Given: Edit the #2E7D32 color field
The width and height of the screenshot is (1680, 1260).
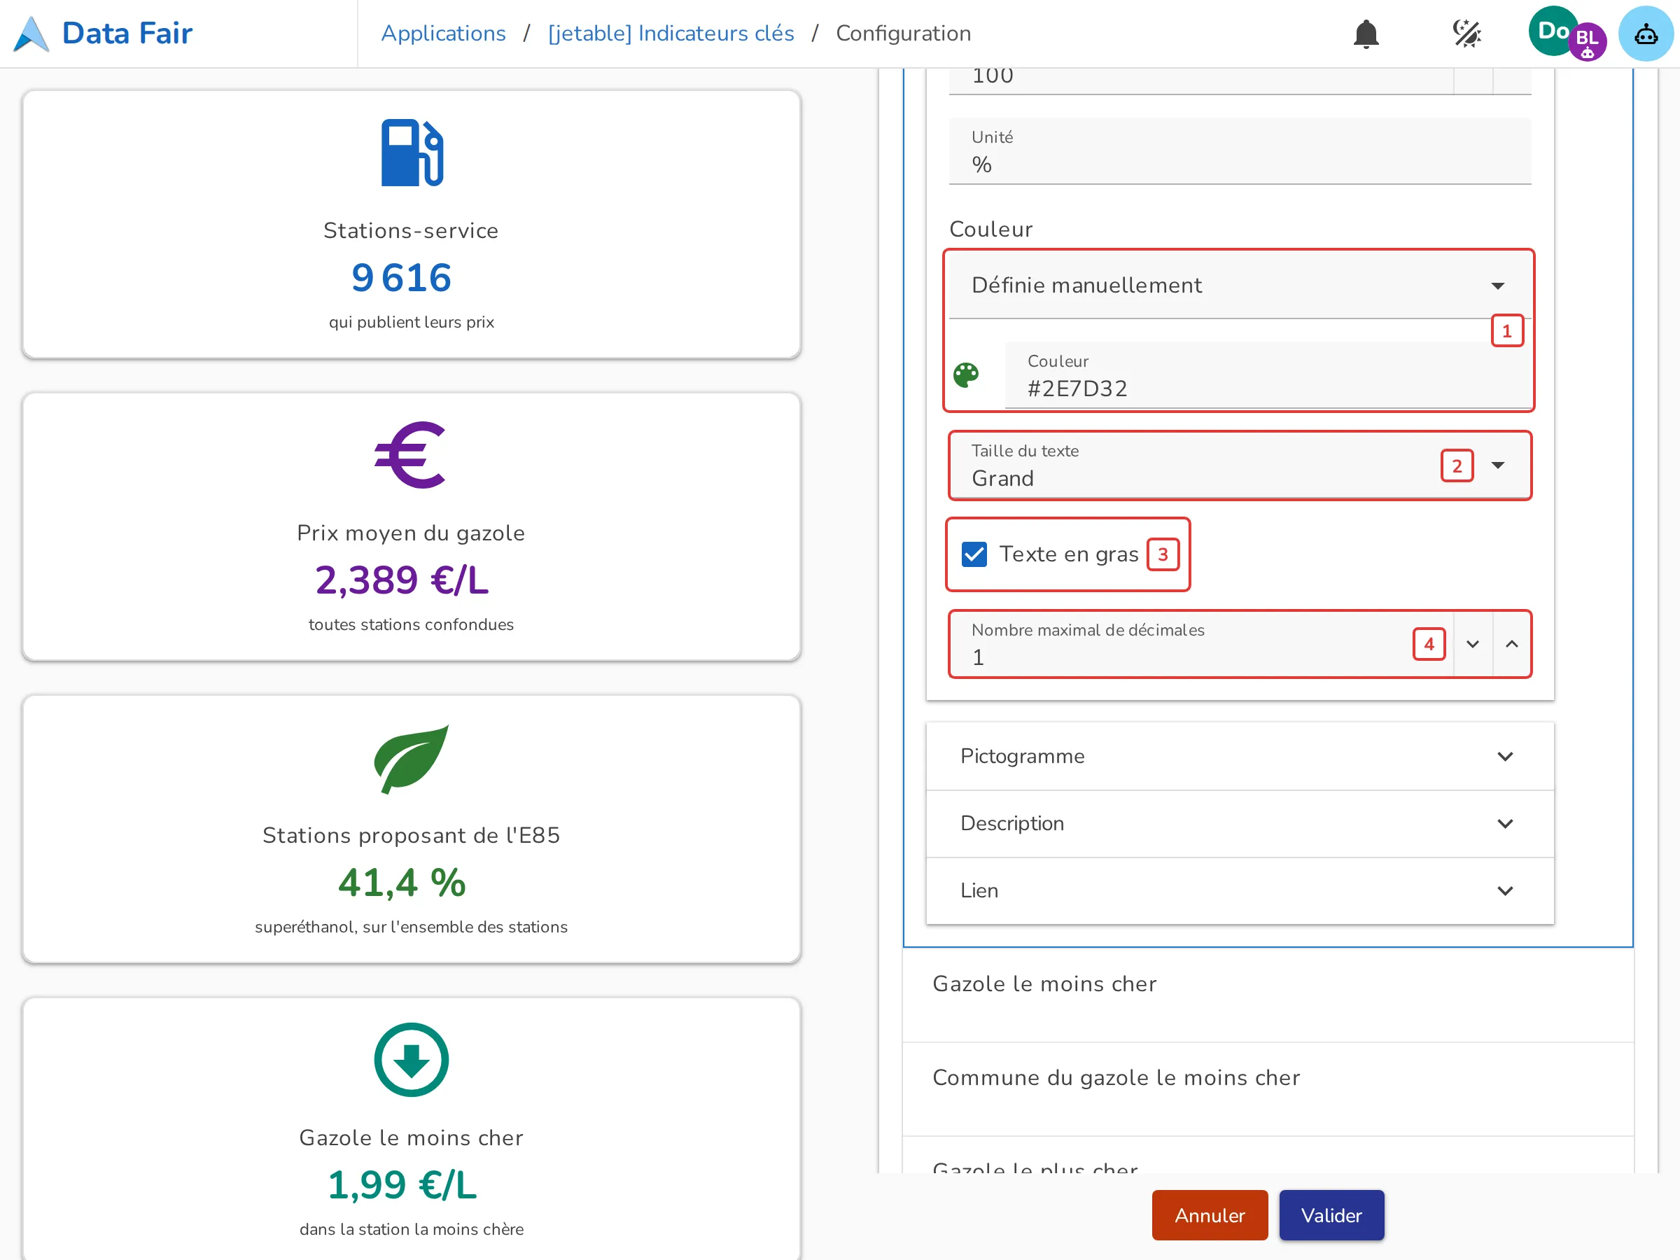Looking at the screenshot, I should pyautogui.click(x=1268, y=375).
